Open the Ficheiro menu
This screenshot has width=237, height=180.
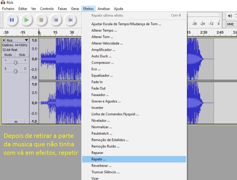[8, 8]
